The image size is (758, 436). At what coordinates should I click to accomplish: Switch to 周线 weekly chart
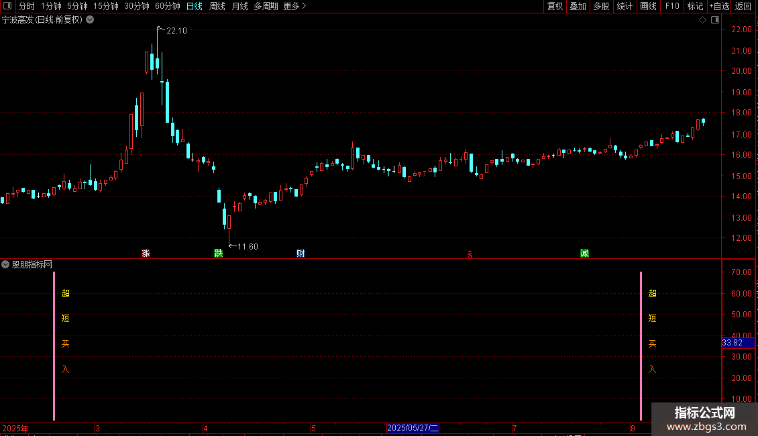click(x=217, y=6)
